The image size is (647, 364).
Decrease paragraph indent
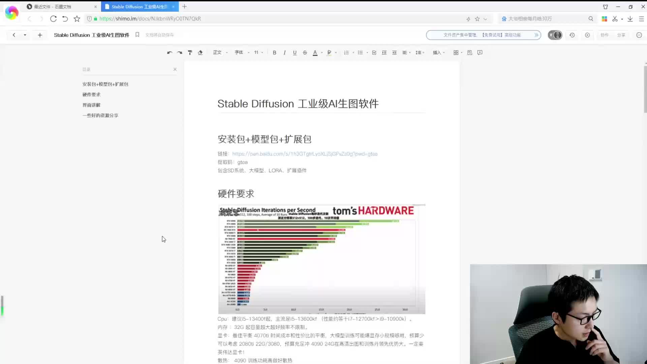click(394, 53)
